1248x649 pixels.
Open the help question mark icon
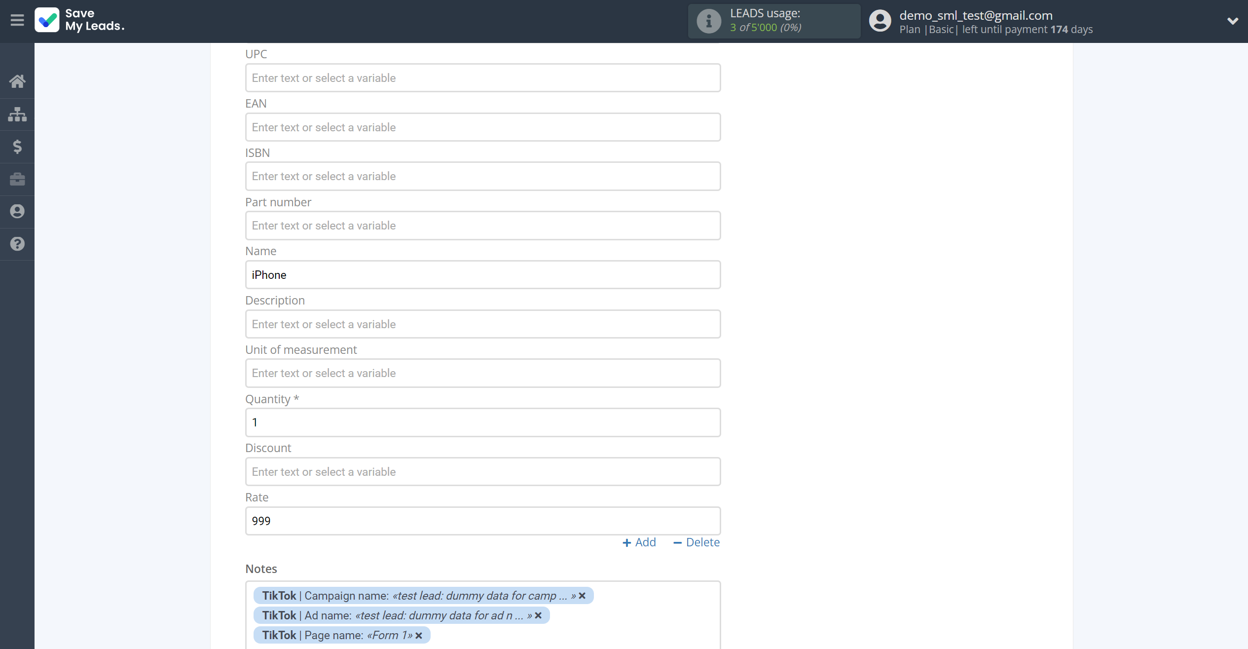(x=17, y=244)
